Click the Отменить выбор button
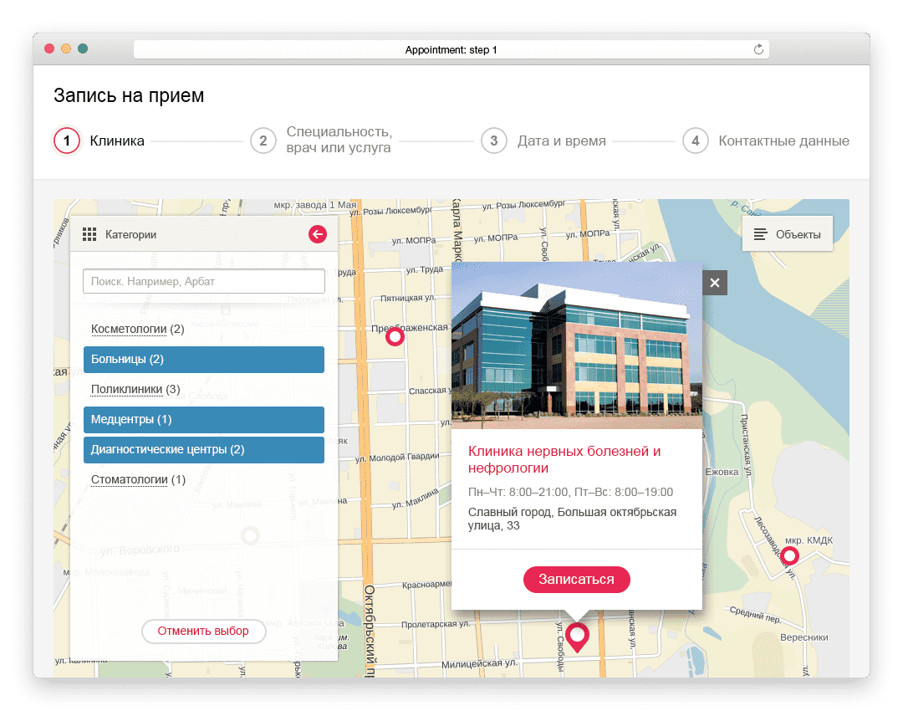 (x=203, y=631)
